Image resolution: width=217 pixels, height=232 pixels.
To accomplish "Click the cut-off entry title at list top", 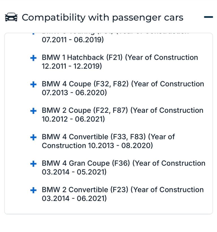I will point(115,34).
